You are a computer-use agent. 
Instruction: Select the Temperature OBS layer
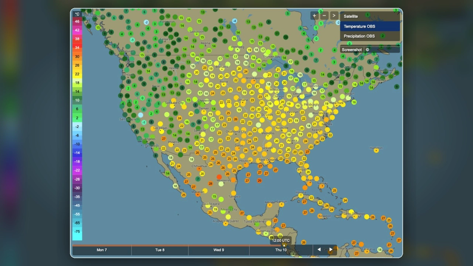tap(370, 26)
